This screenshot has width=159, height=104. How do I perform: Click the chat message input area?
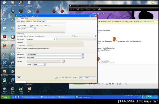(x=128, y=73)
